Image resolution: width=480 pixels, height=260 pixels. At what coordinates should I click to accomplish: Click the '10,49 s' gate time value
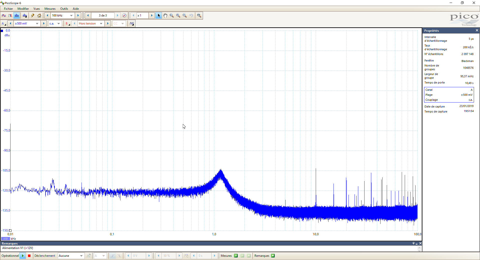coord(469,83)
